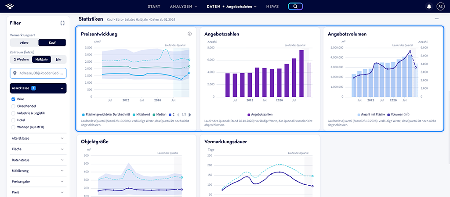Collapse the Assetklasse section
This screenshot has width=450, height=197.
pos(38,88)
